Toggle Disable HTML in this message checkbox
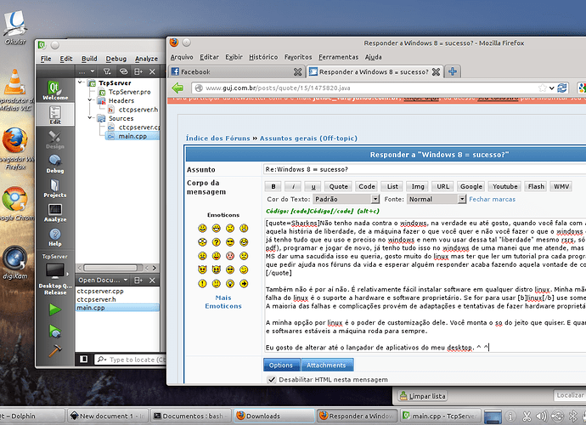586x425 pixels. [272, 379]
